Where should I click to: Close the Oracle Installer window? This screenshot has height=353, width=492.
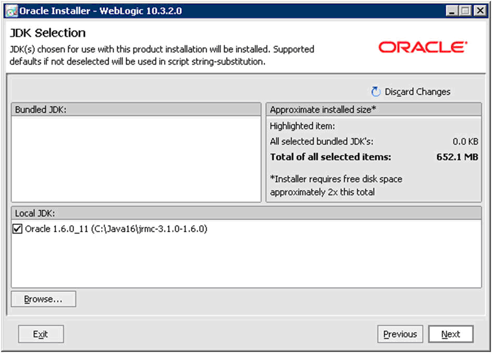pyautogui.click(x=480, y=11)
